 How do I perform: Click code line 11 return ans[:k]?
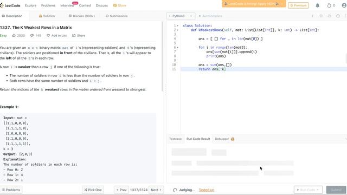coord(212,69)
